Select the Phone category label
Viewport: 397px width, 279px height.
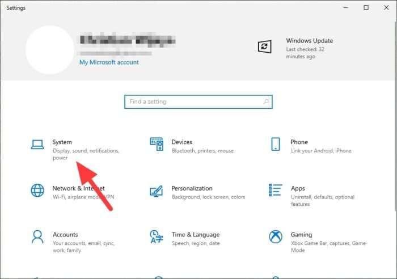[x=299, y=142]
